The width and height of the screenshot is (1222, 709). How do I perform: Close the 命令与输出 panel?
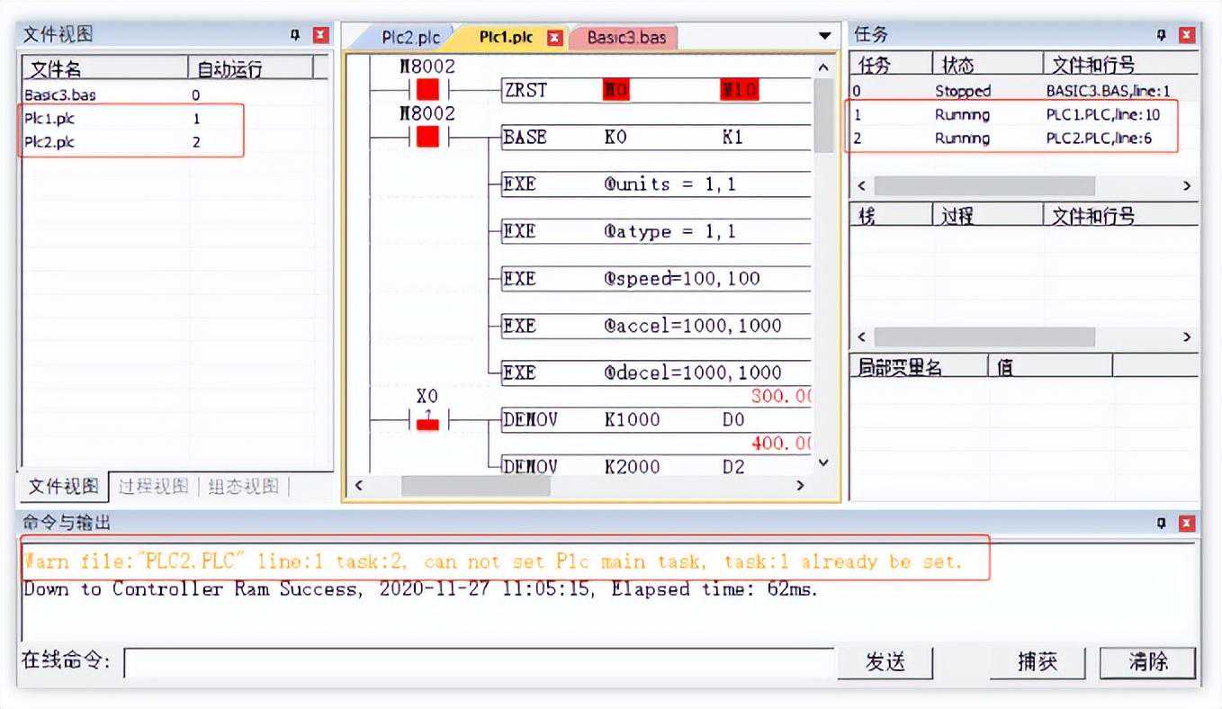pyautogui.click(x=1187, y=523)
